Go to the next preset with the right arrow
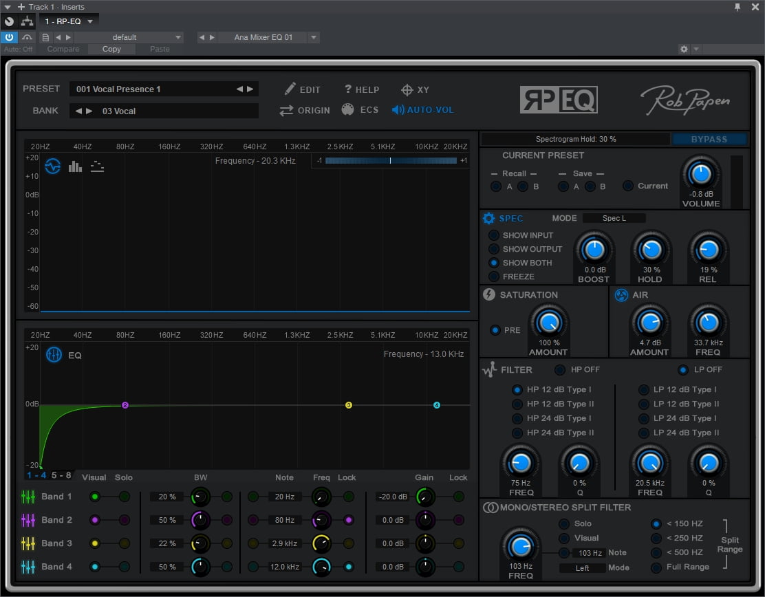765x597 pixels. point(250,89)
